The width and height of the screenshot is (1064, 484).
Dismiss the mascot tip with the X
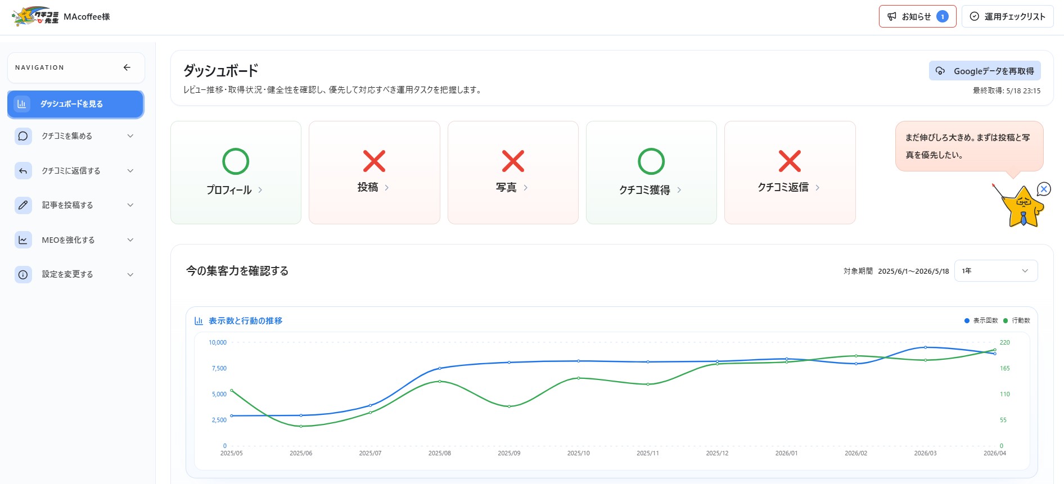click(1044, 189)
